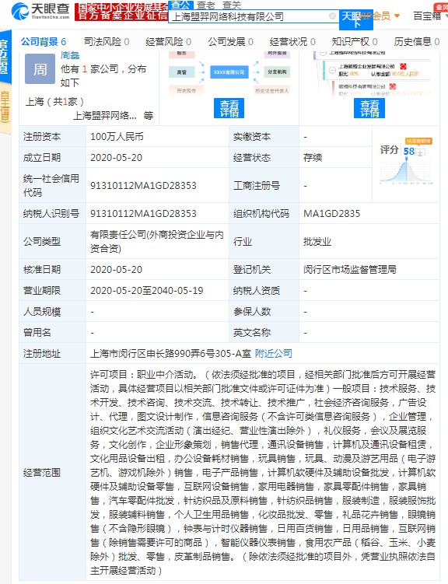Click the 存续 business status value
The width and height of the screenshot is (448, 584).
[x=313, y=158]
